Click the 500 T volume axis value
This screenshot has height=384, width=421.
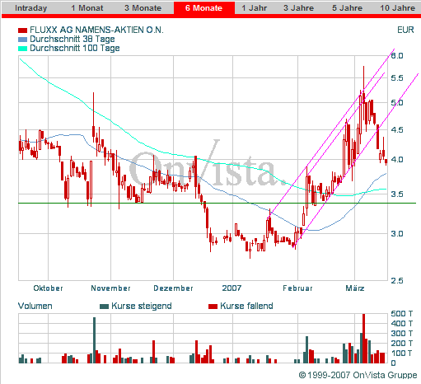(402, 314)
